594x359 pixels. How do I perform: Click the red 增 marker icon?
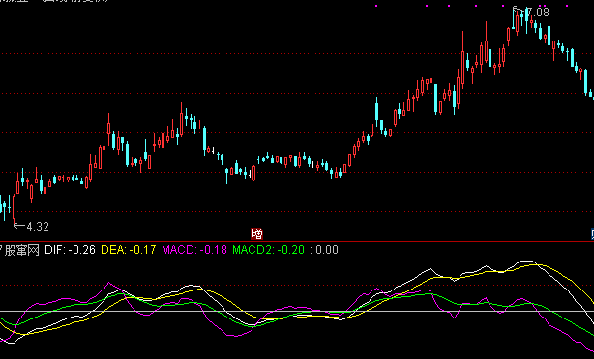point(256,235)
